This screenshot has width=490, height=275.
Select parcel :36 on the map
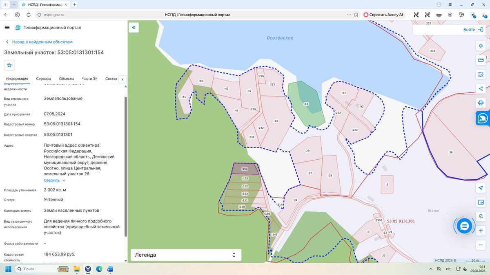coord(450,152)
